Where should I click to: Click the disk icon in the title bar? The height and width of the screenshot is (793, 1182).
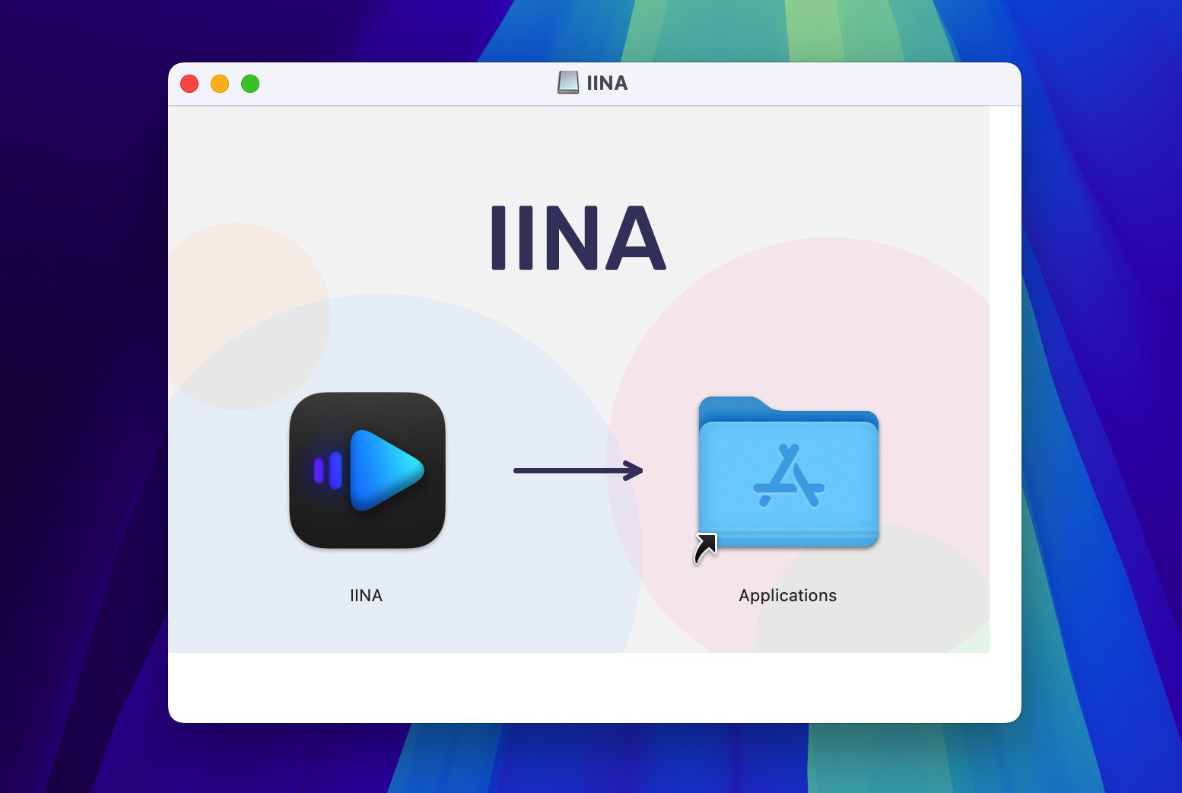click(568, 83)
